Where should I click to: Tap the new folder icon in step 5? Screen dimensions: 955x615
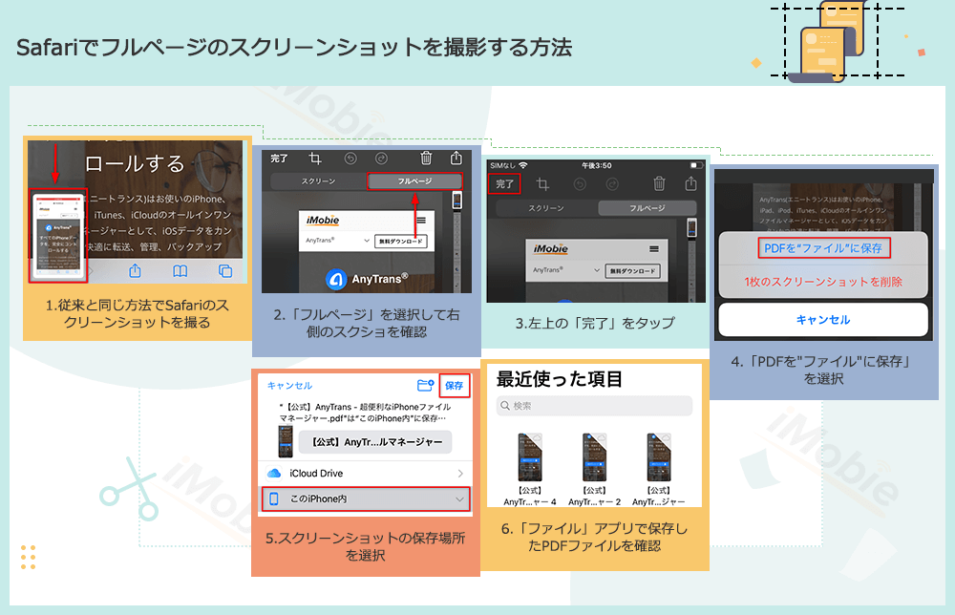point(425,385)
